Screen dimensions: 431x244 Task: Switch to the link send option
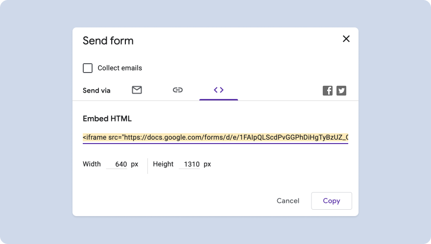coord(178,90)
